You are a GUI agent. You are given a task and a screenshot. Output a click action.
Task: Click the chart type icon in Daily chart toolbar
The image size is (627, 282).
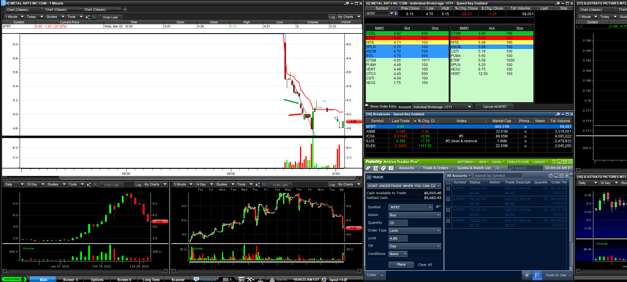(x=89, y=185)
